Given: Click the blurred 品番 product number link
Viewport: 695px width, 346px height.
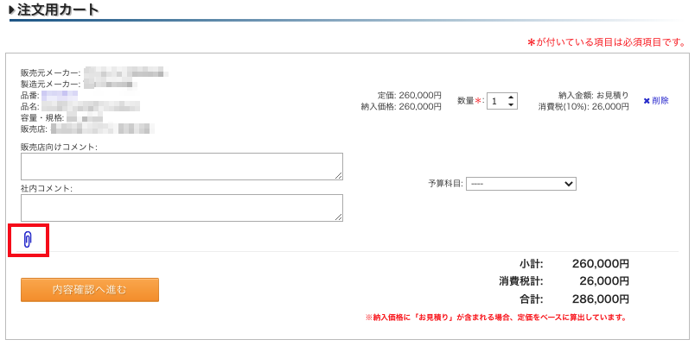Looking at the screenshot, I should (60, 94).
